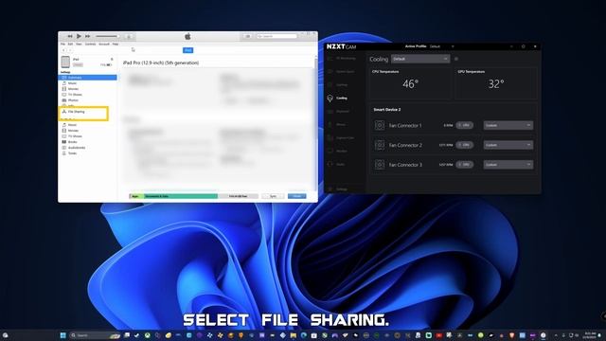
Task: Click the Windows Start button on taskbar
Action: 63,335
